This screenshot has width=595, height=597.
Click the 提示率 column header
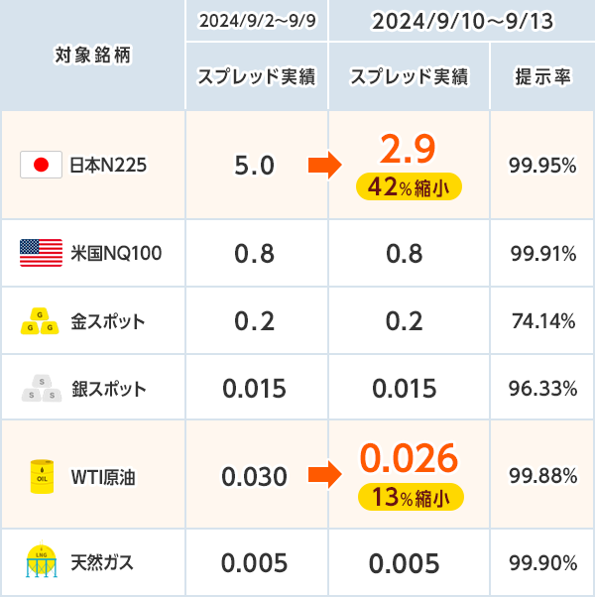(542, 76)
